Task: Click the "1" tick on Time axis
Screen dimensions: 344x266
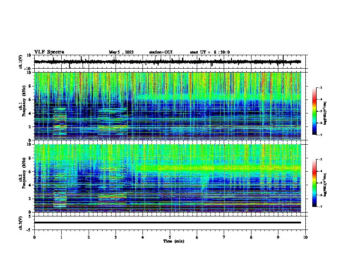Action: pos(61,237)
